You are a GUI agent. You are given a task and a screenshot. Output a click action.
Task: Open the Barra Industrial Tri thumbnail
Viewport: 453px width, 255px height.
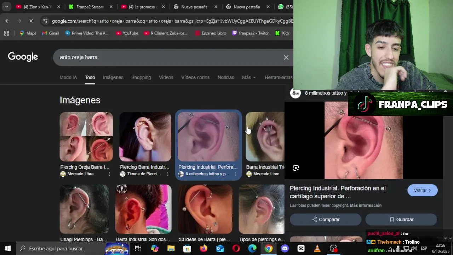(265, 137)
